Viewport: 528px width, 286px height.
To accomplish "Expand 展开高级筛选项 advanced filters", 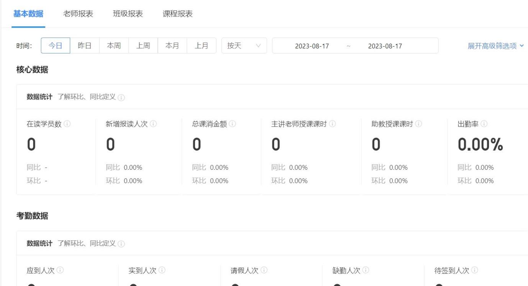I will pyautogui.click(x=495, y=46).
